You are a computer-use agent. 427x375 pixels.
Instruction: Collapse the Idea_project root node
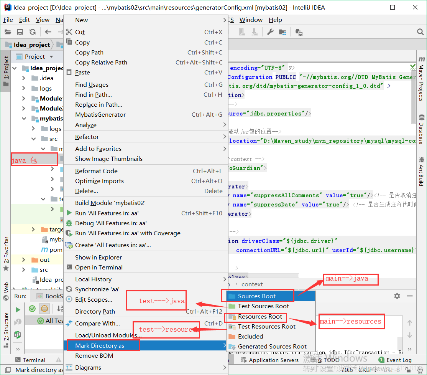point(15,68)
